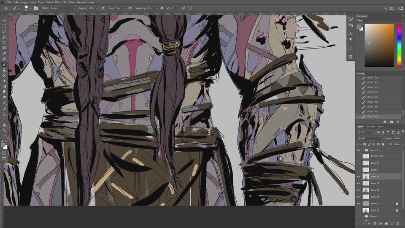The height and width of the screenshot is (228, 405).
Task: Select the Move tool
Action: (4, 20)
